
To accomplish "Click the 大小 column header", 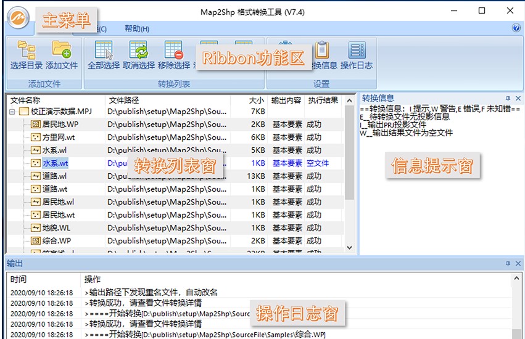I will coord(256,100).
